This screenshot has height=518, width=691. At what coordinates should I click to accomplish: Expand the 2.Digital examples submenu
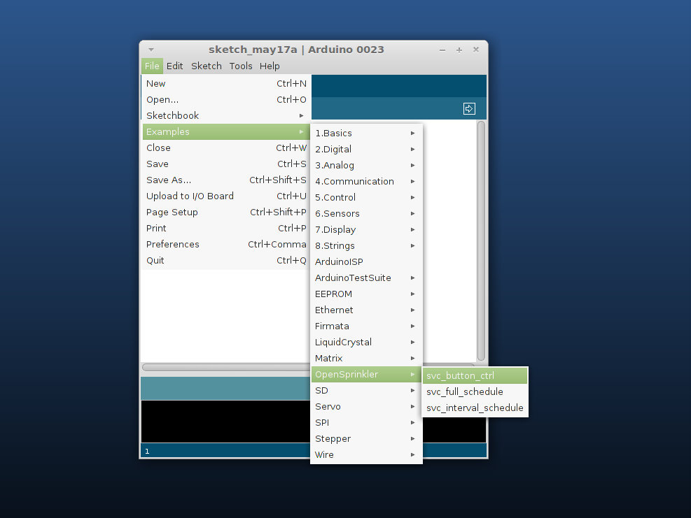tap(366, 149)
